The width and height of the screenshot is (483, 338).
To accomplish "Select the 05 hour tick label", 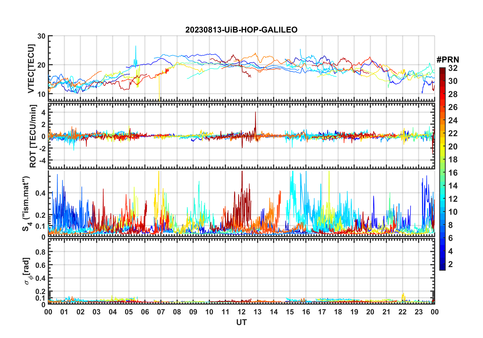I will point(129,312).
